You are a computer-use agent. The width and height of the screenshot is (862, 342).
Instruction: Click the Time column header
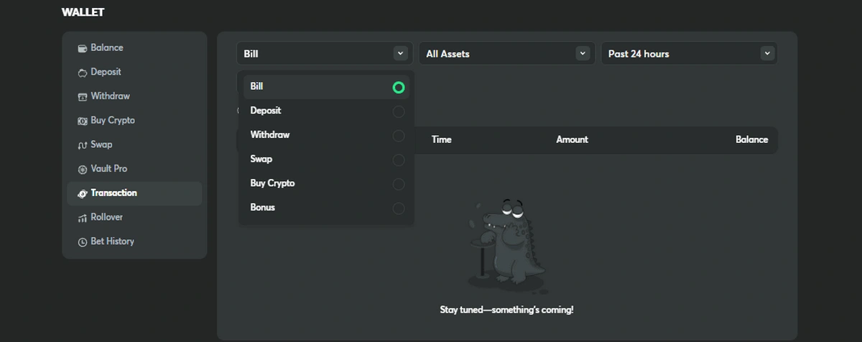442,139
